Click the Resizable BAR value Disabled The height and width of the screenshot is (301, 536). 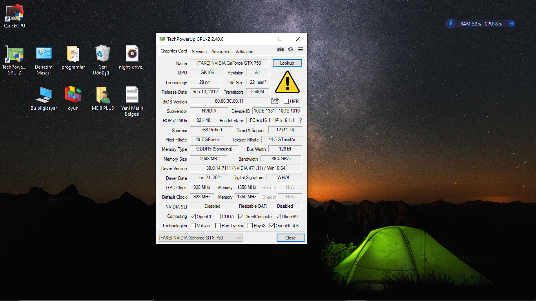click(x=285, y=206)
